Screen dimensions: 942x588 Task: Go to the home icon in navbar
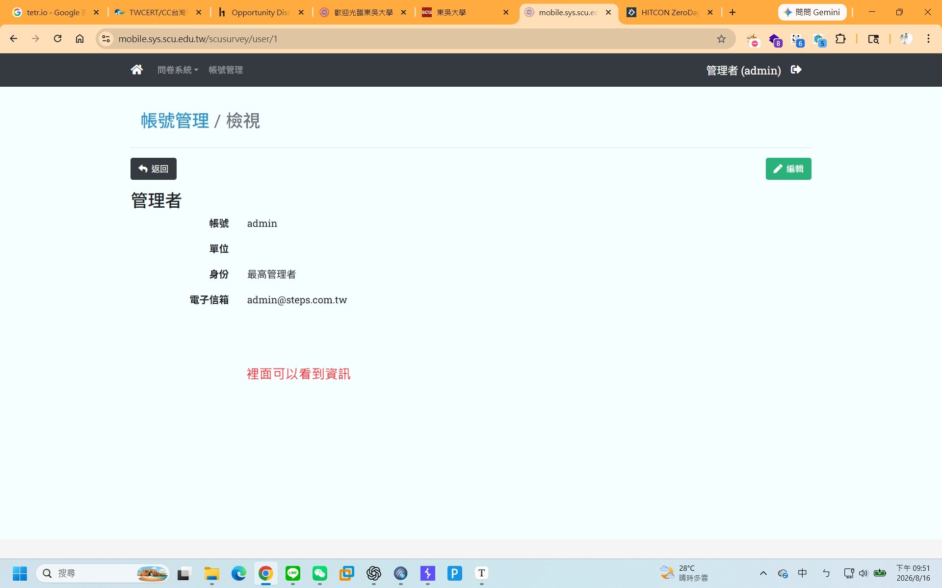pos(136,70)
